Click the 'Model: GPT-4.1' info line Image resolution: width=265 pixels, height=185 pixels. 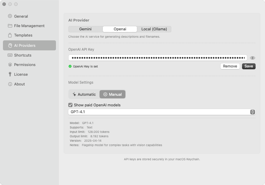point(82,123)
